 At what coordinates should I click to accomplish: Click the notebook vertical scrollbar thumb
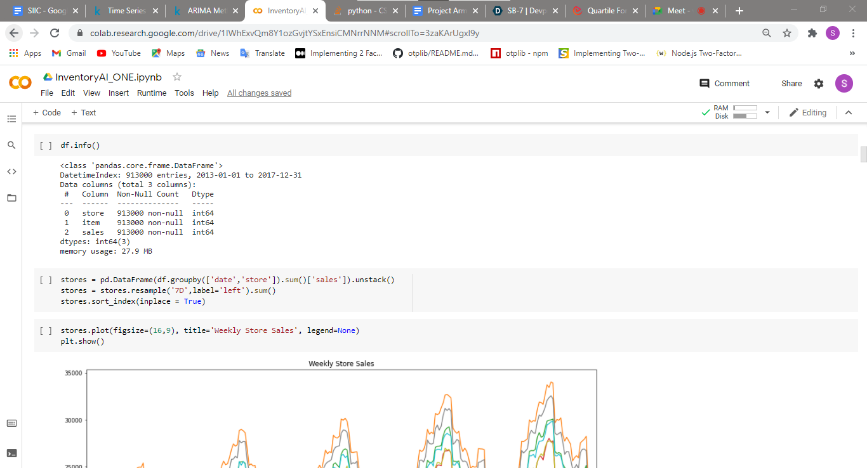(x=863, y=154)
